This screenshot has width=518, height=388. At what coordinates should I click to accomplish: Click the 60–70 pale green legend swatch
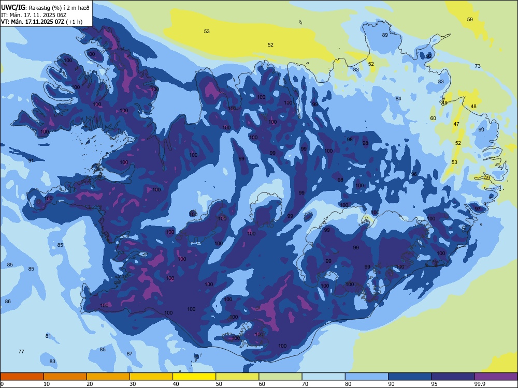click(x=280, y=377)
